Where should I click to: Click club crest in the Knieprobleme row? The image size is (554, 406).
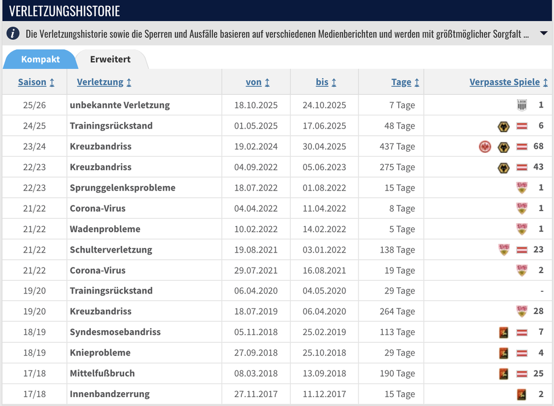(504, 353)
